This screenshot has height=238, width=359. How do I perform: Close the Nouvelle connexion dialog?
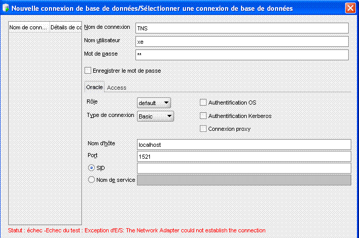350,8
